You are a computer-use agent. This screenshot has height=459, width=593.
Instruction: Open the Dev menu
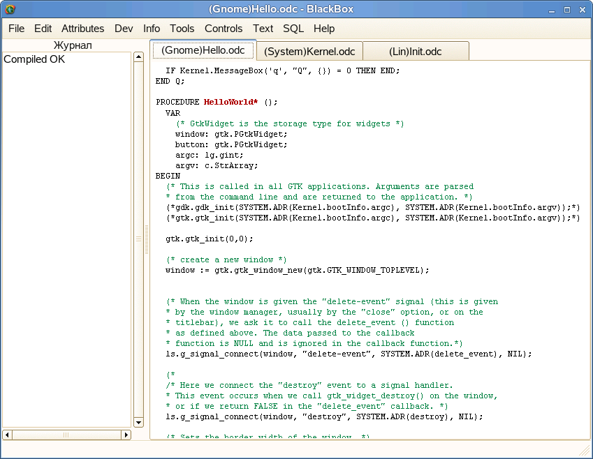coord(124,29)
